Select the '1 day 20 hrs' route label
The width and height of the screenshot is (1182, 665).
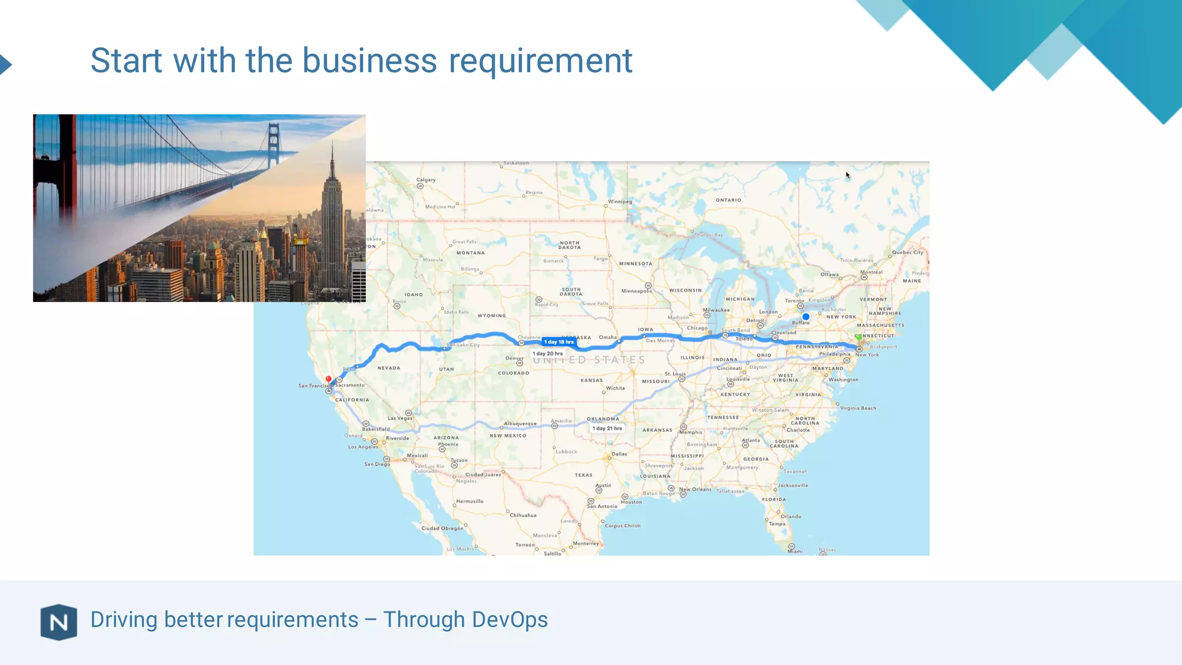(x=547, y=353)
